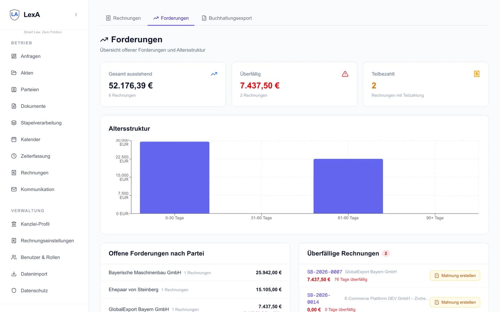Create Mahnung for invoice SB-2026-0007

(x=455, y=276)
